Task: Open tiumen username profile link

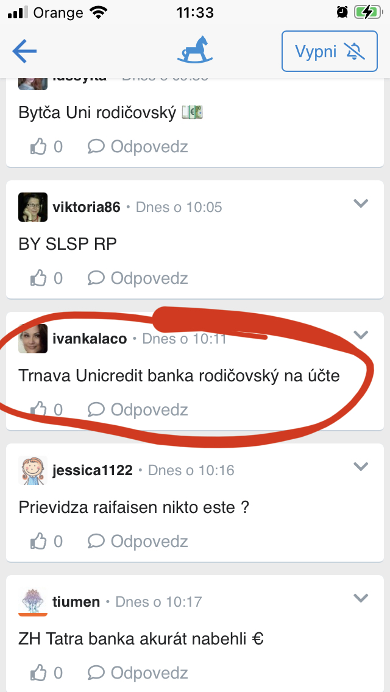Action: tap(76, 601)
